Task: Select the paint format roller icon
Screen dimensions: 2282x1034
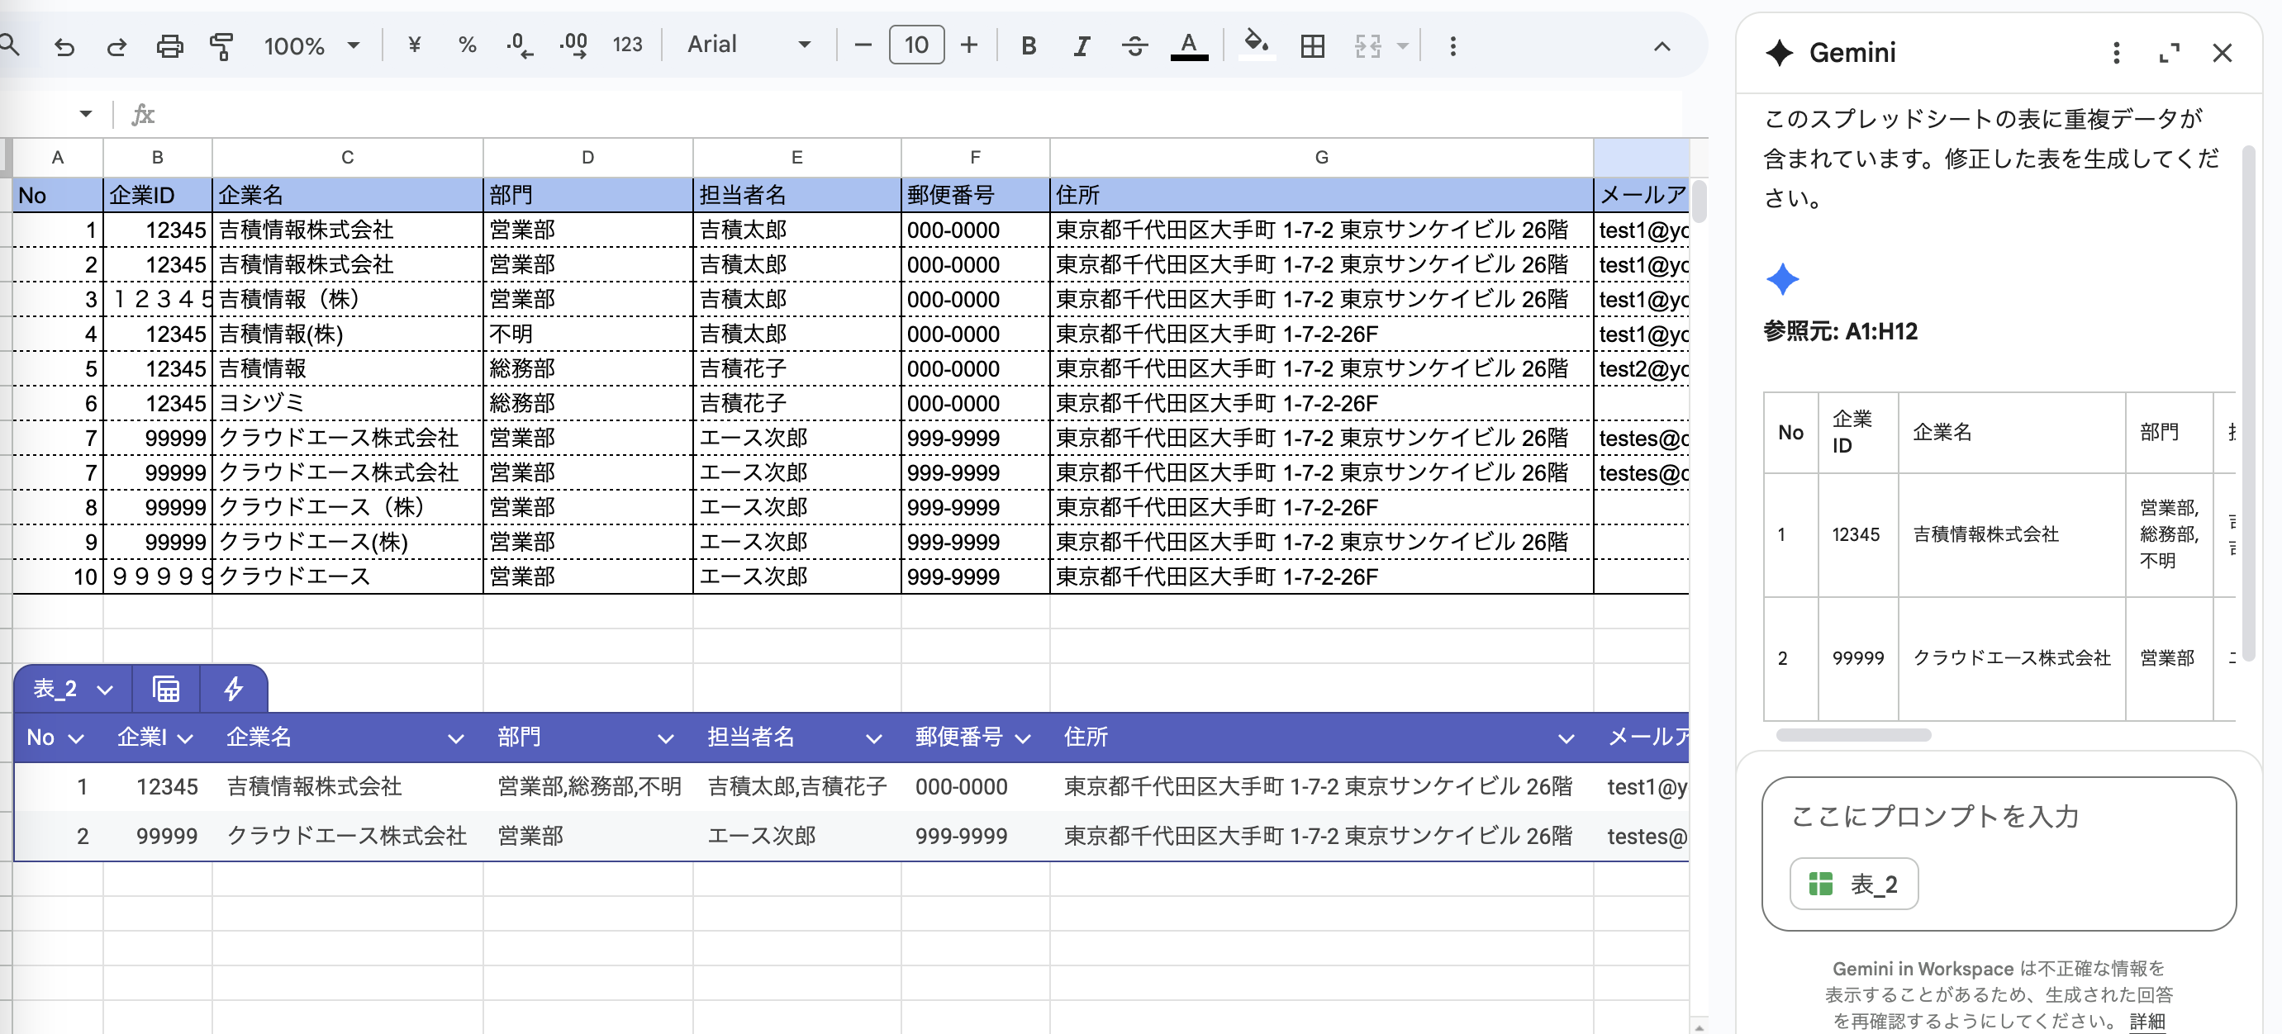Action: (221, 46)
